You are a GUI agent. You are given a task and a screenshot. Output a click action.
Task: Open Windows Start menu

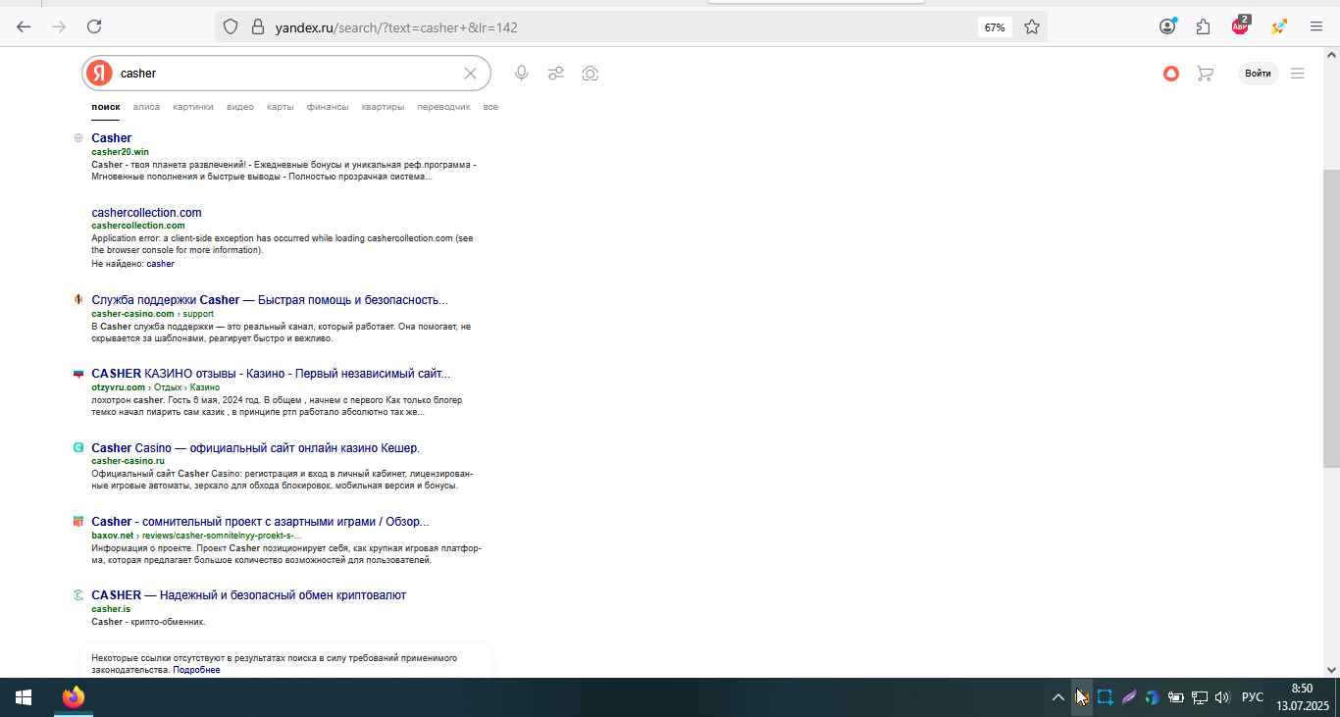point(24,697)
